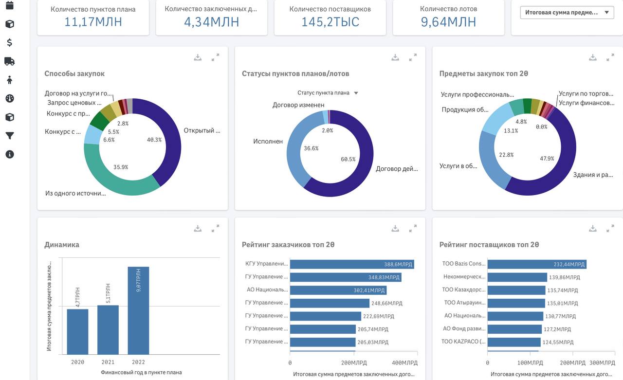The width and height of the screenshot is (623, 380).
Task: Open the gauge dashboard icon in the sidebar
Action: (x=9, y=98)
